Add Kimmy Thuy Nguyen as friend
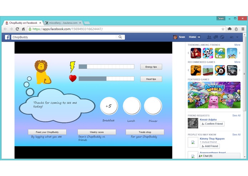248x176 pixels. tap(210, 146)
